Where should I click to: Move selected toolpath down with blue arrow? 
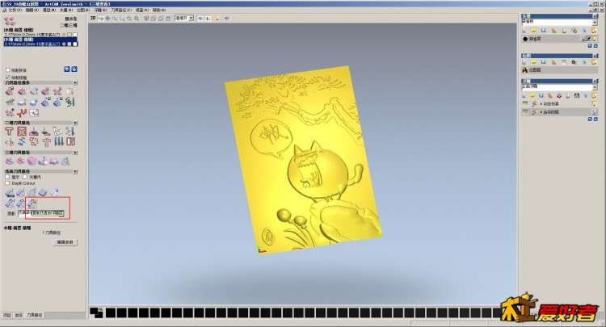[x=74, y=69]
